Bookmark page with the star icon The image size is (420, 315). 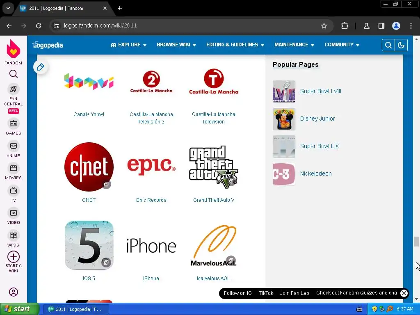point(324,26)
